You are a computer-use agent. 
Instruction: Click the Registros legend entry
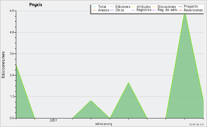pos(141,10)
